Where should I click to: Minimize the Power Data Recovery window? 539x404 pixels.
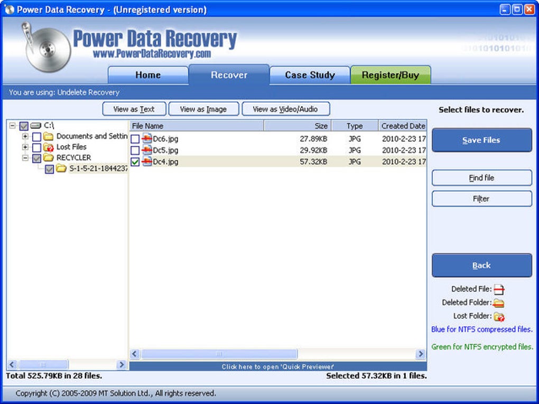click(505, 10)
